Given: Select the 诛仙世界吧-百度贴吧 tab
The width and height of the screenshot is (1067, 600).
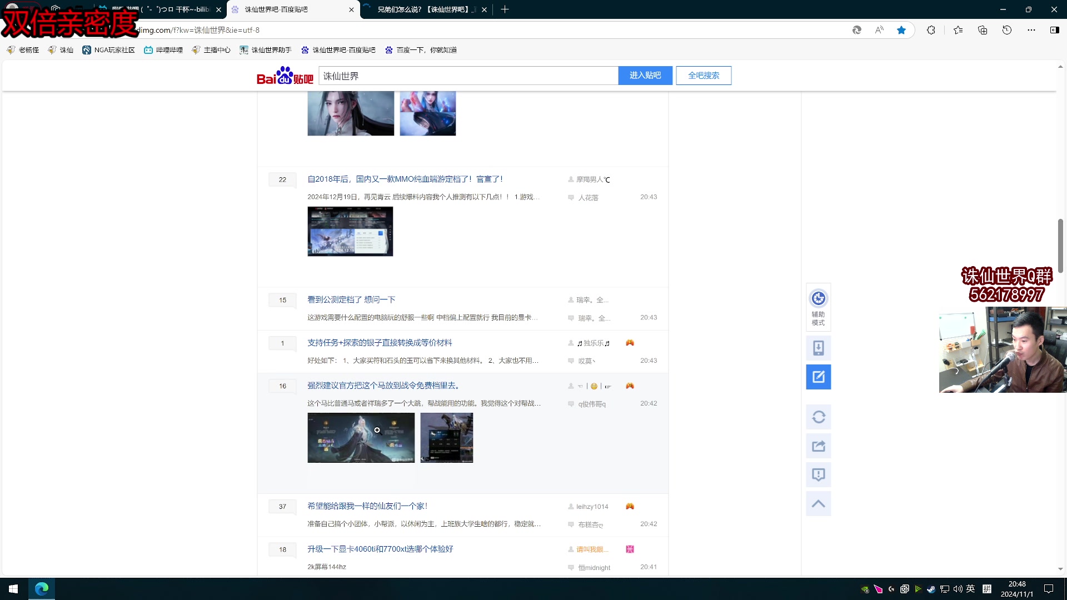Looking at the screenshot, I should pyautogui.click(x=293, y=9).
